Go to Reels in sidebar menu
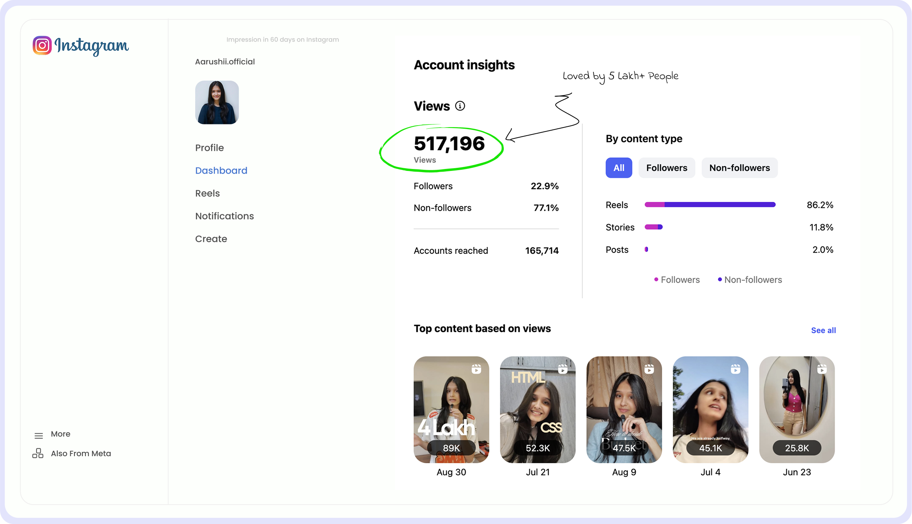The width and height of the screenshot is (912, 524). pyautogui.click(x=207, y=193)
